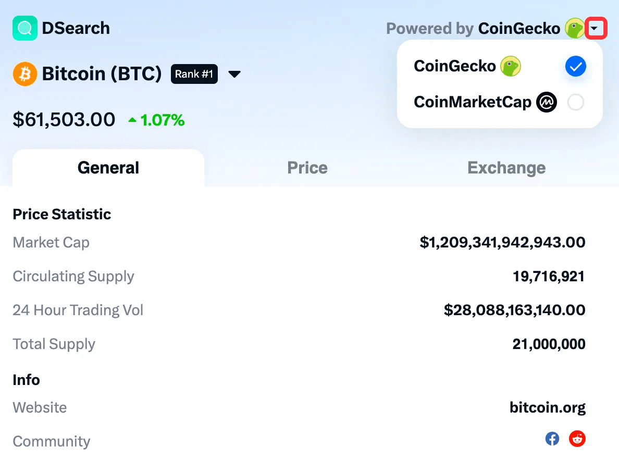Click the Bitcoin (BTC) coin title
This screenshot has height=473, width=619.
(102, 74)
